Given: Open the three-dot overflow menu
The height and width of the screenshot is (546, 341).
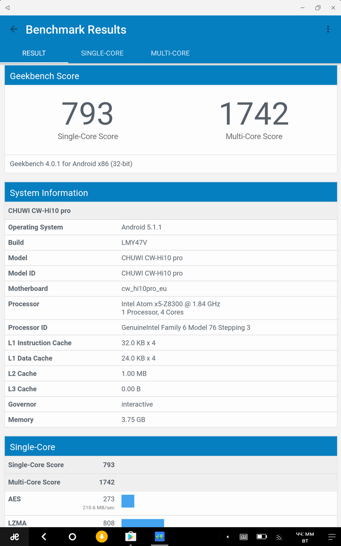Looking at the screenshot, I should pyautogui.click(x=328, y=29).
